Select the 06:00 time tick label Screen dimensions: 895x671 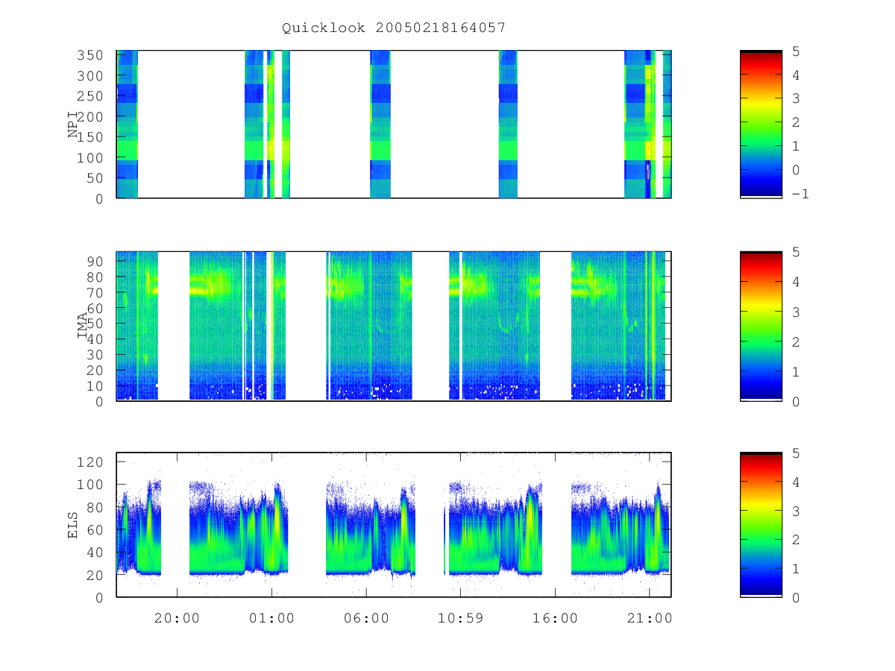point(366,618)
